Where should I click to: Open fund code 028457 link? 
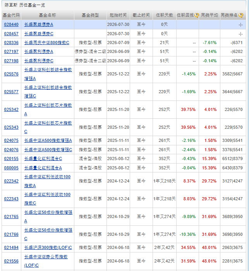click(x=11, y=34)
